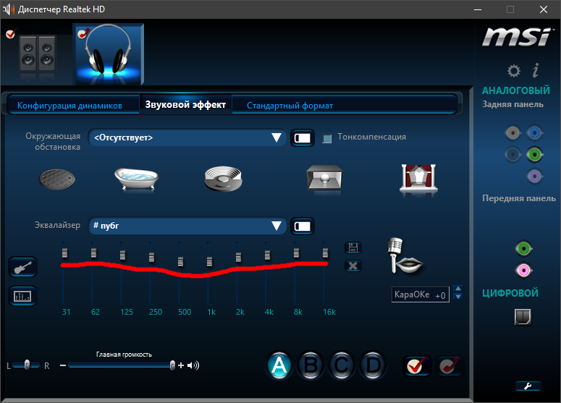Viewport: 561px width, 403px height.
Task: Click the L-R balance slider handle
Action: tap(27, 365)
